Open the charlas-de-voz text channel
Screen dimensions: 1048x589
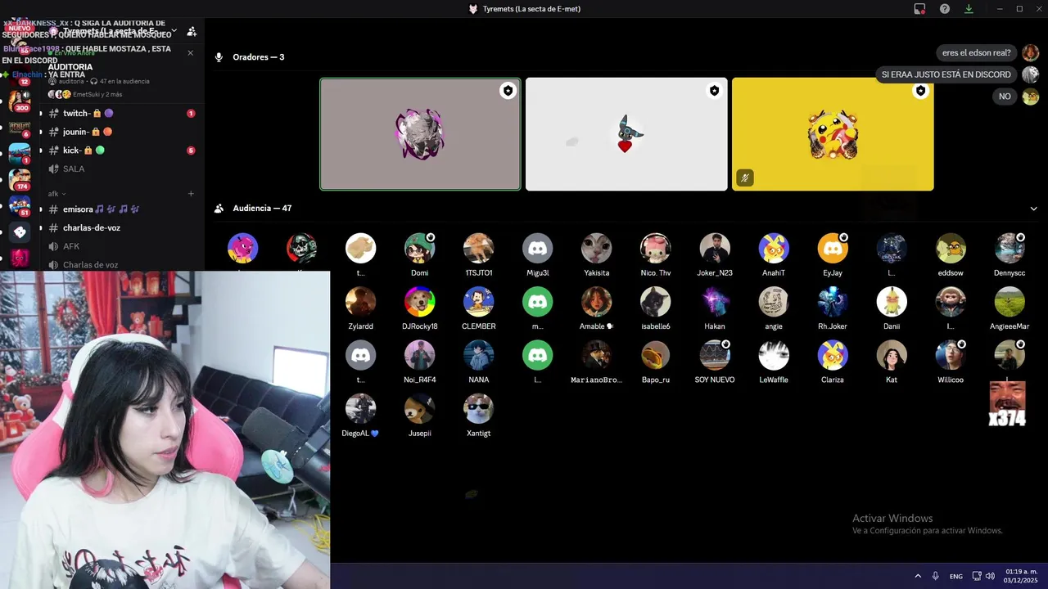(x=120, y=227)
